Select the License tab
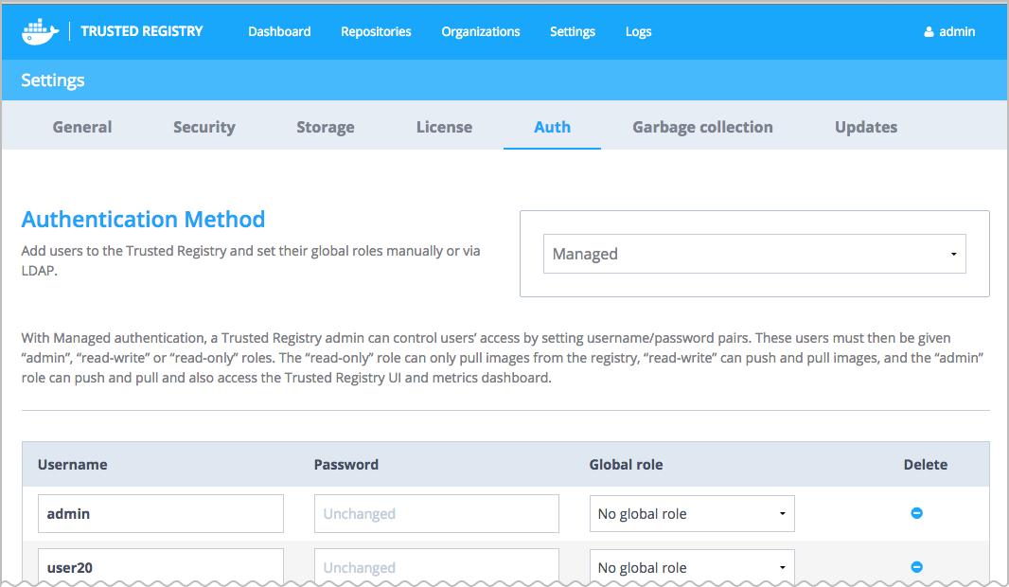This screenshot has height=587, width=1009. (444, 127)
